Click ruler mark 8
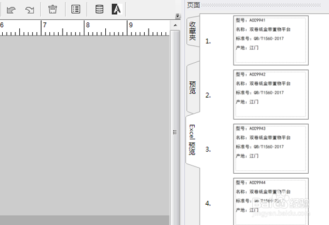Image resolution: width=329 pixels, height=225 pixels. pyautogui.click(x=88, y=25)
